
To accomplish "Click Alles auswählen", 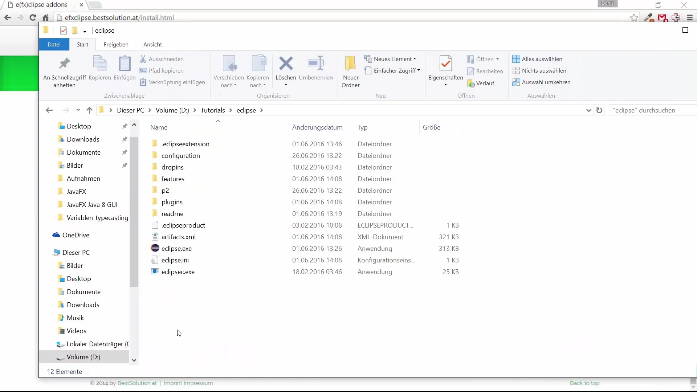I will (x=537, y=59).
